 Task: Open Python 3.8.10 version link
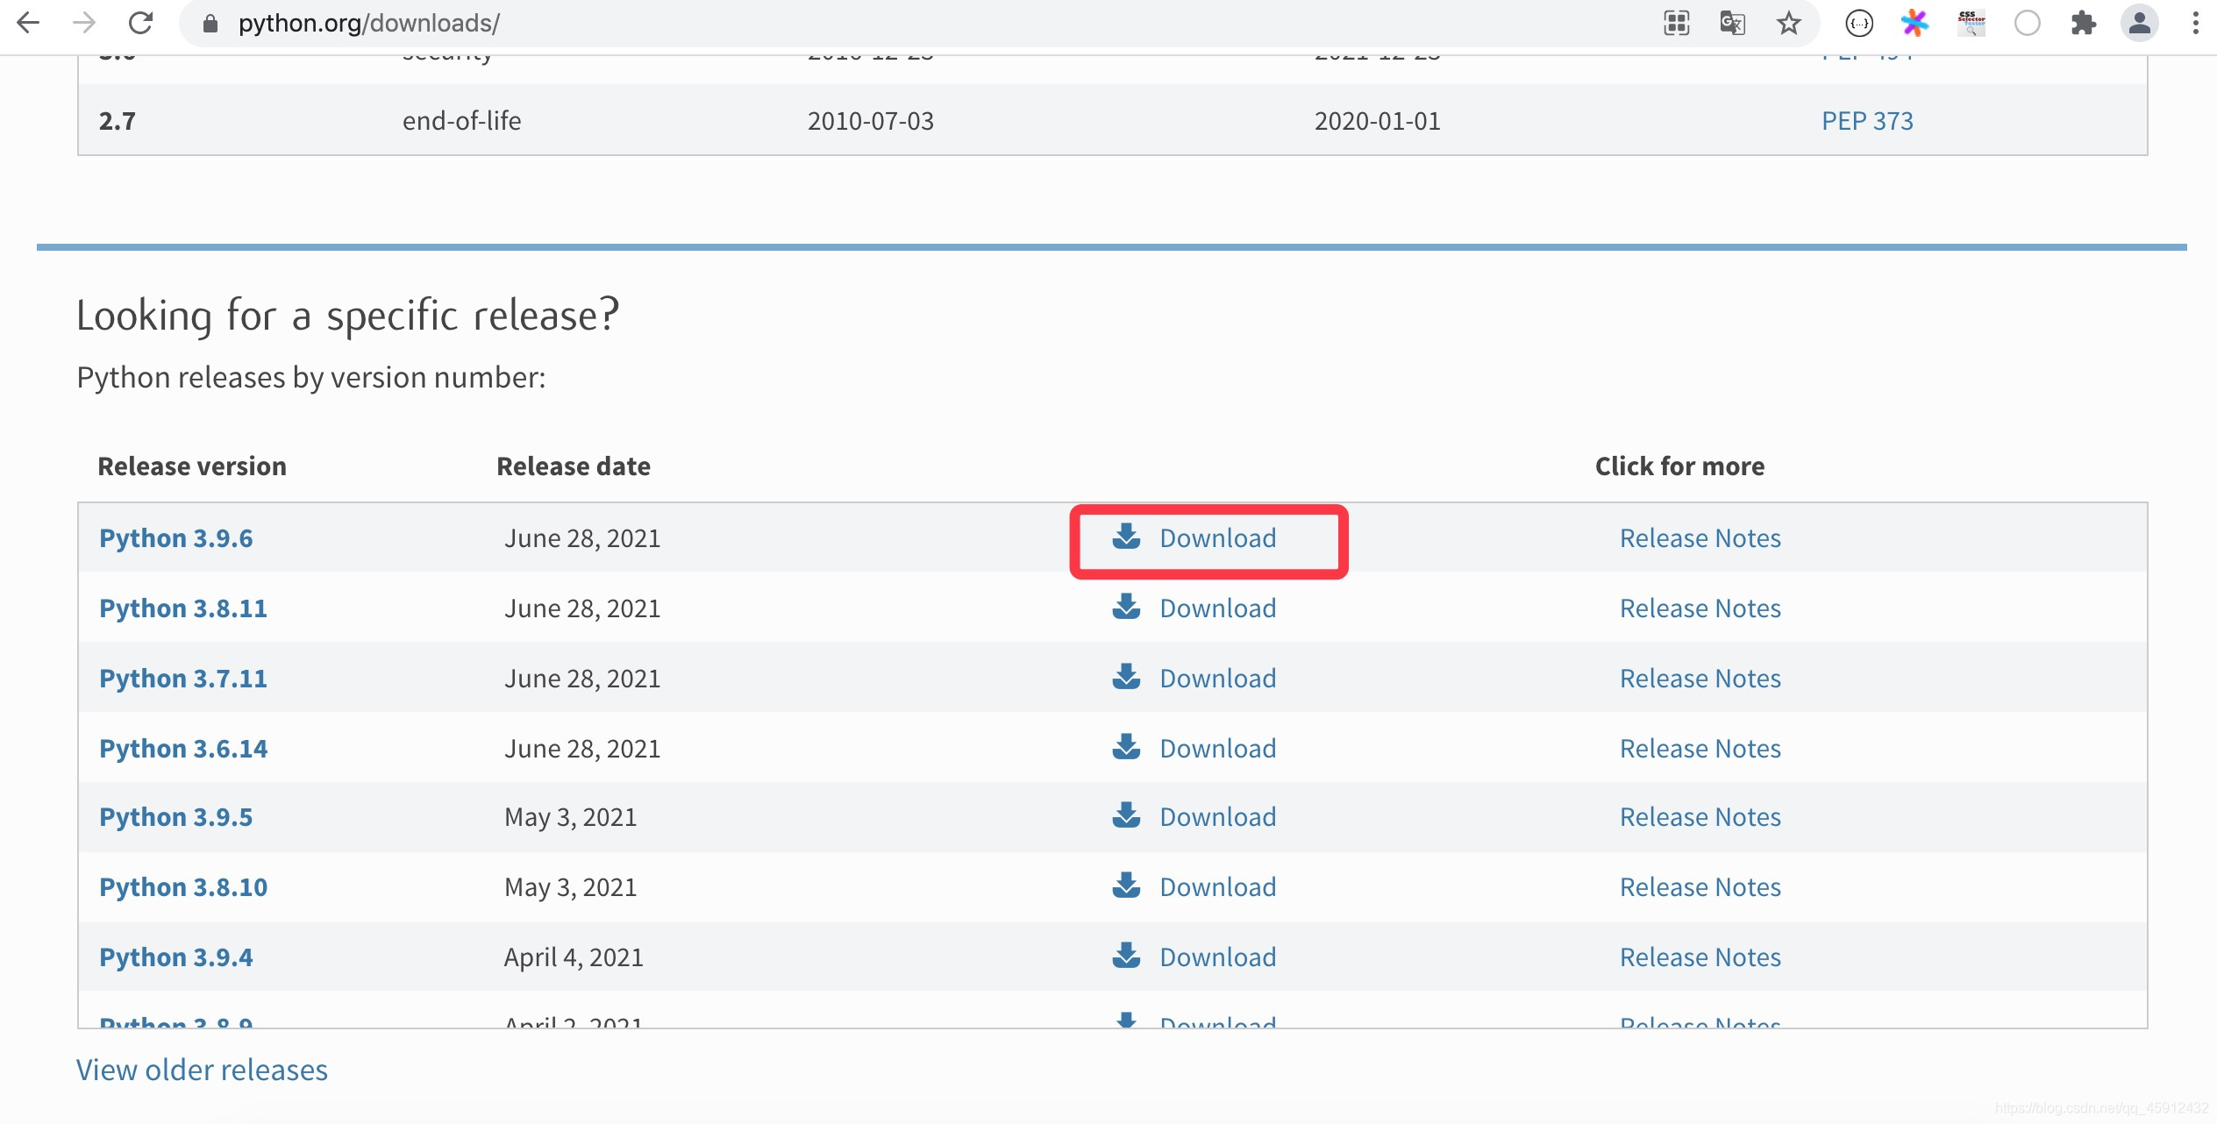point(183,887)
